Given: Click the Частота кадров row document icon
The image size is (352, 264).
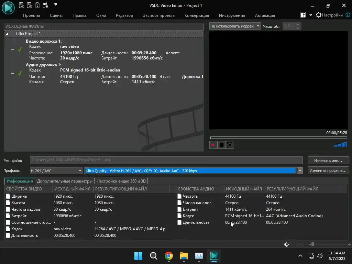Looking at the screenshot, I should tap(8, 209).
